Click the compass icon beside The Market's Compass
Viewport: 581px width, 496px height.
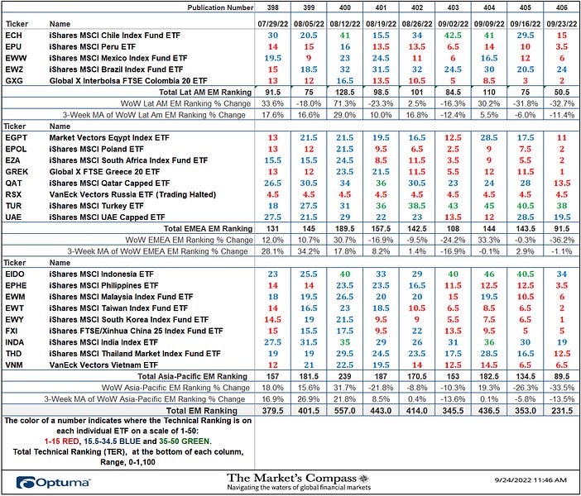(364, 479)
